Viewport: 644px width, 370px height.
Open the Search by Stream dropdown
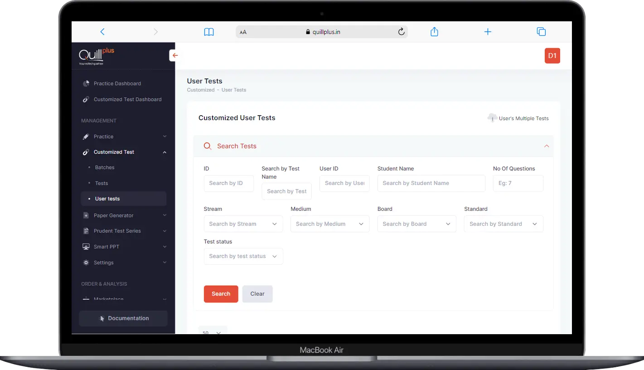tap(243, 224)
